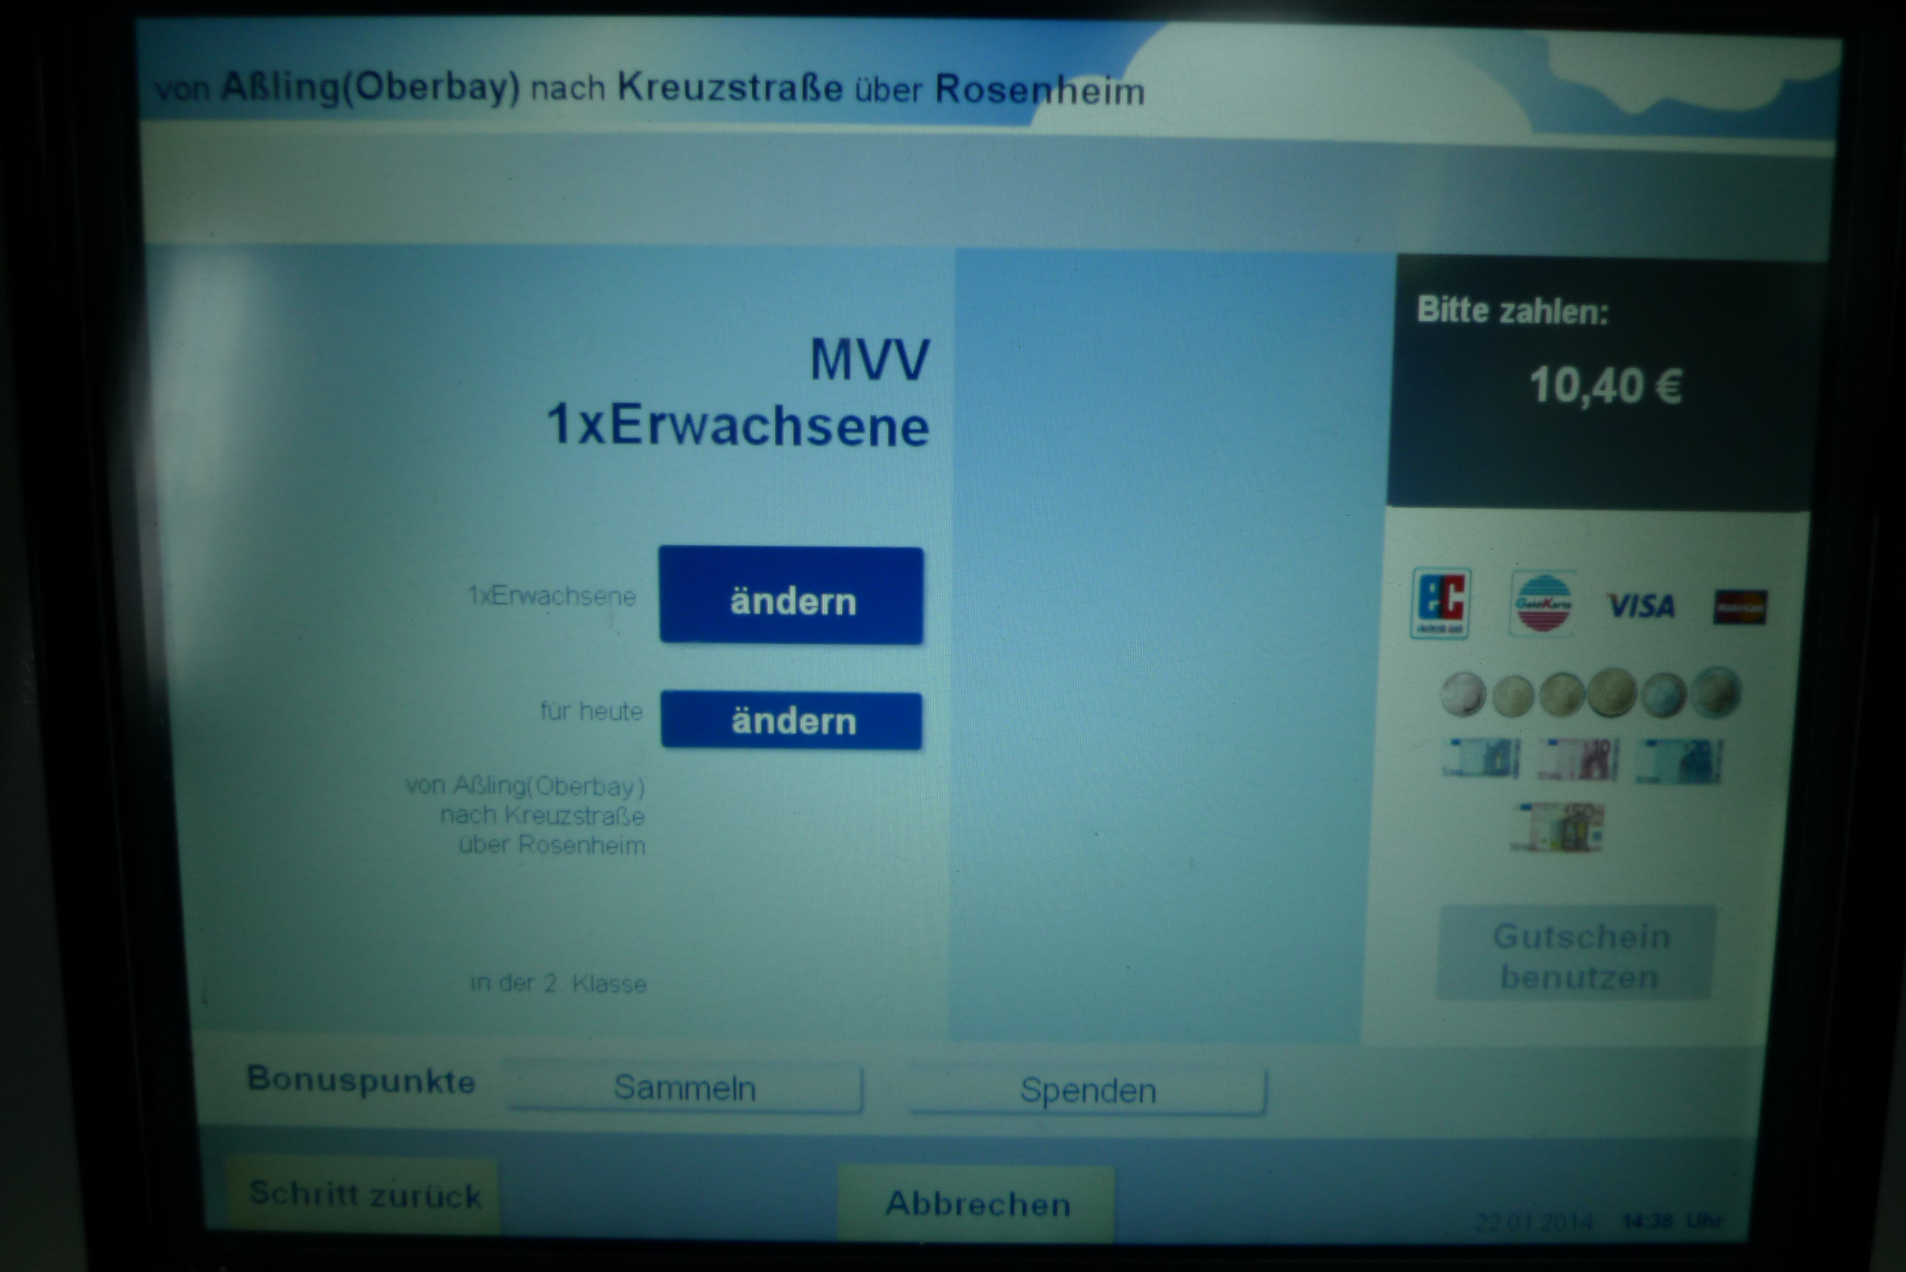Click the in der 2. Klasse text

[x=558, y=983]
